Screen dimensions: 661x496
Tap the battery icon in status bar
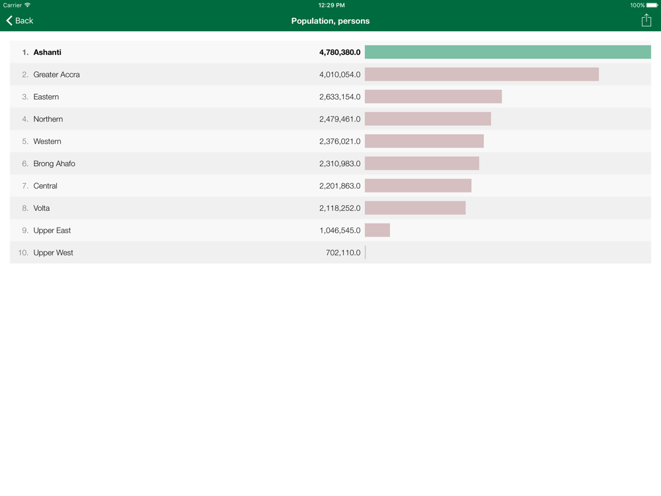(x=652, y=5)
